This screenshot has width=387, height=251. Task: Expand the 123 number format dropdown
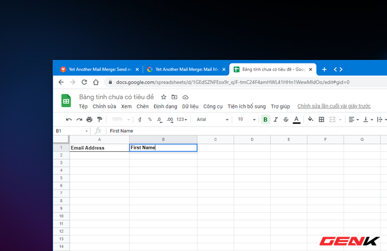coord(183,120)
